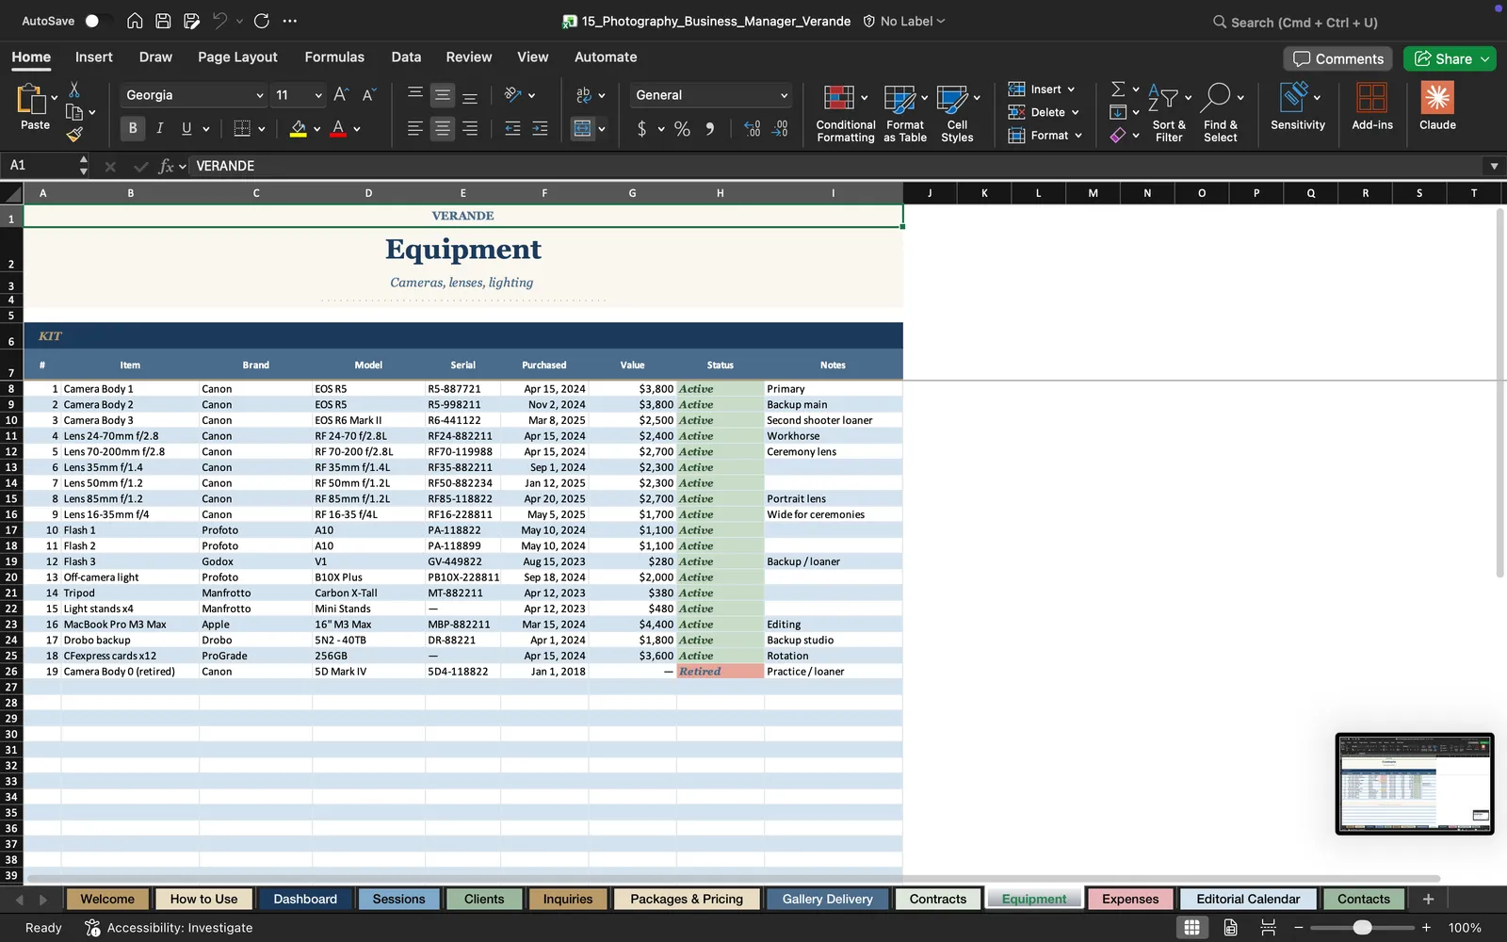Apply percent style formatting

pyautogui.click(x=682, y=129)
